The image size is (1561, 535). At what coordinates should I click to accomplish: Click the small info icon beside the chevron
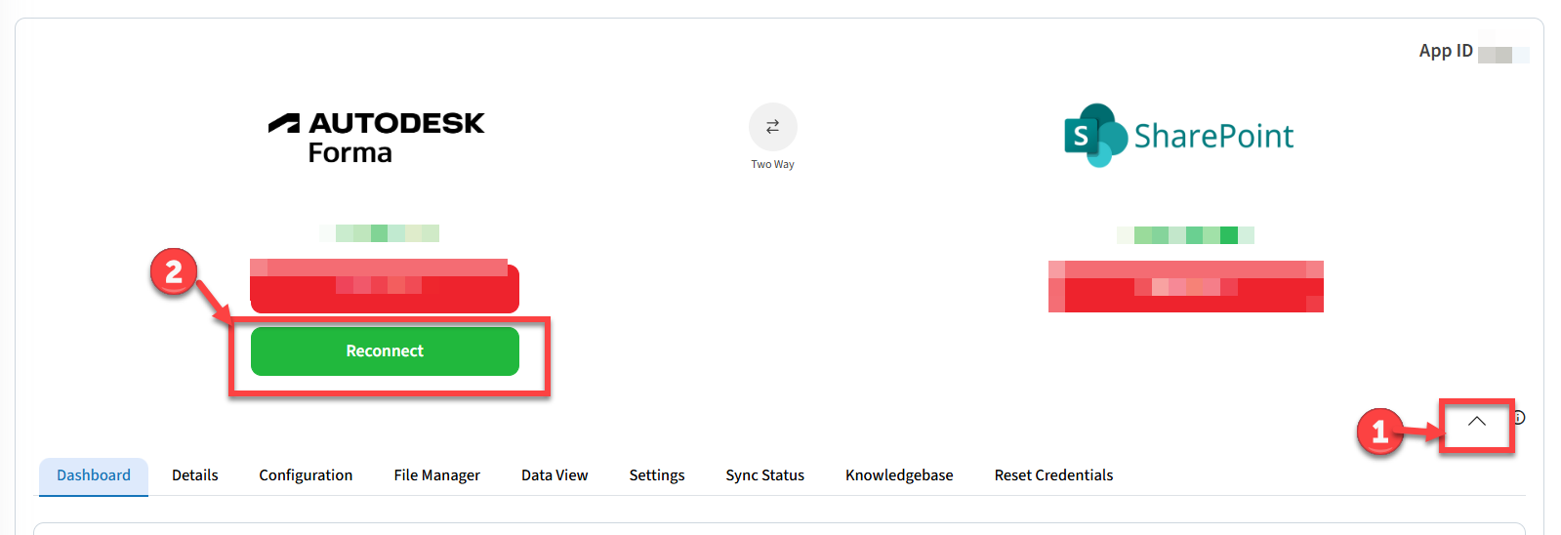[1519, 418]
